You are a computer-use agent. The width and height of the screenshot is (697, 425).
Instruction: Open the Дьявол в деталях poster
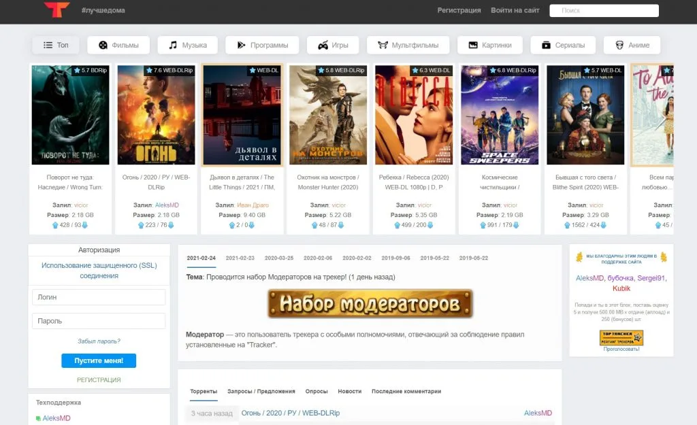tap(242, 115)
